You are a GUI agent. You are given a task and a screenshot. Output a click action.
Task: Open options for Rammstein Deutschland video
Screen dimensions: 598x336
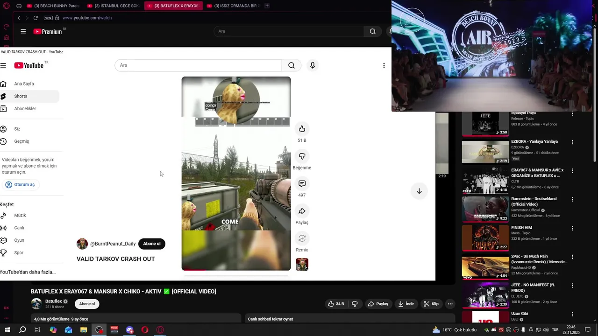[x=572, y=199]
